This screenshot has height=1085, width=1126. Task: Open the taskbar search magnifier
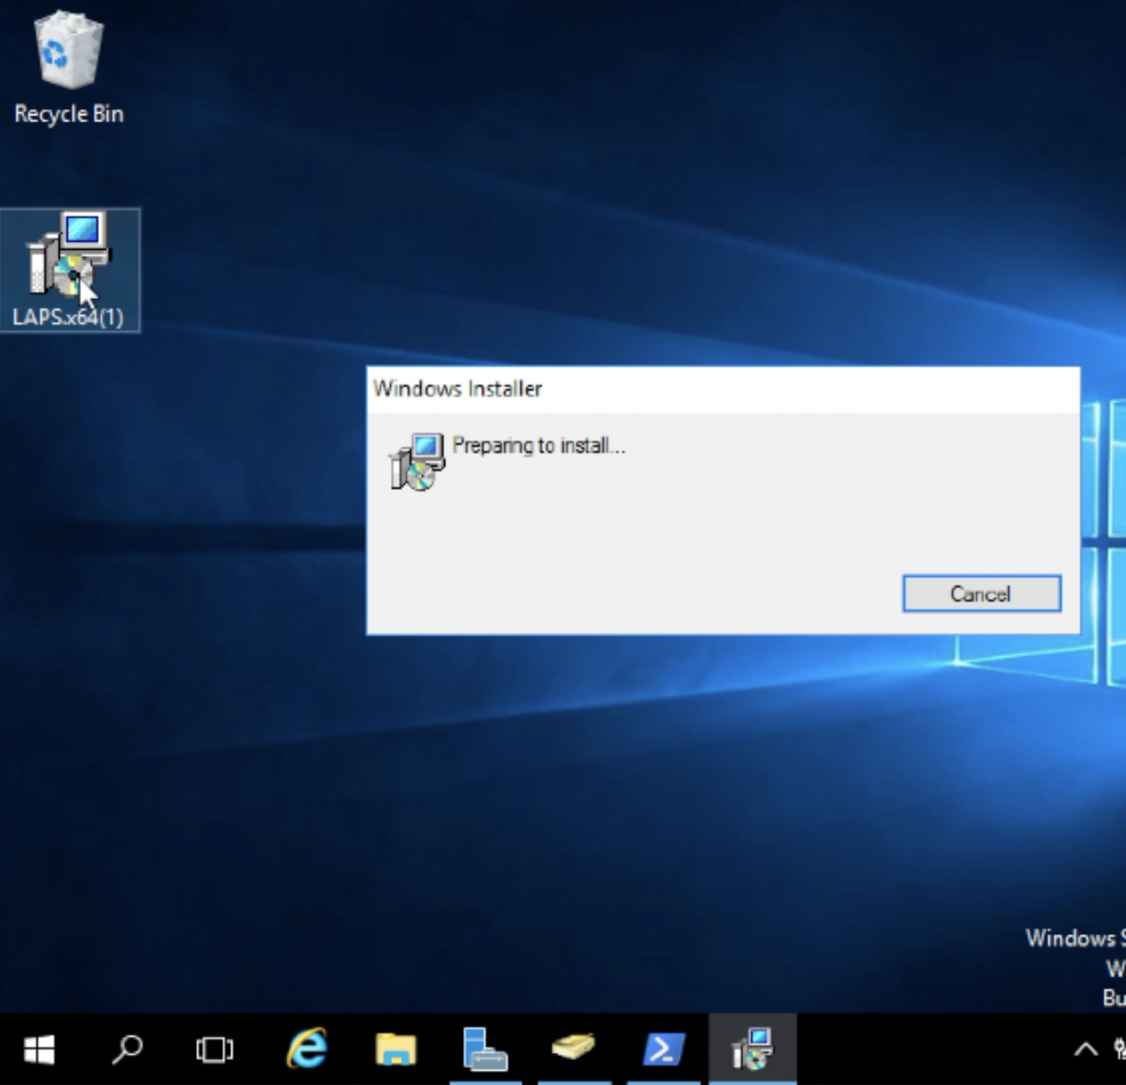[x=127, y=1049]
